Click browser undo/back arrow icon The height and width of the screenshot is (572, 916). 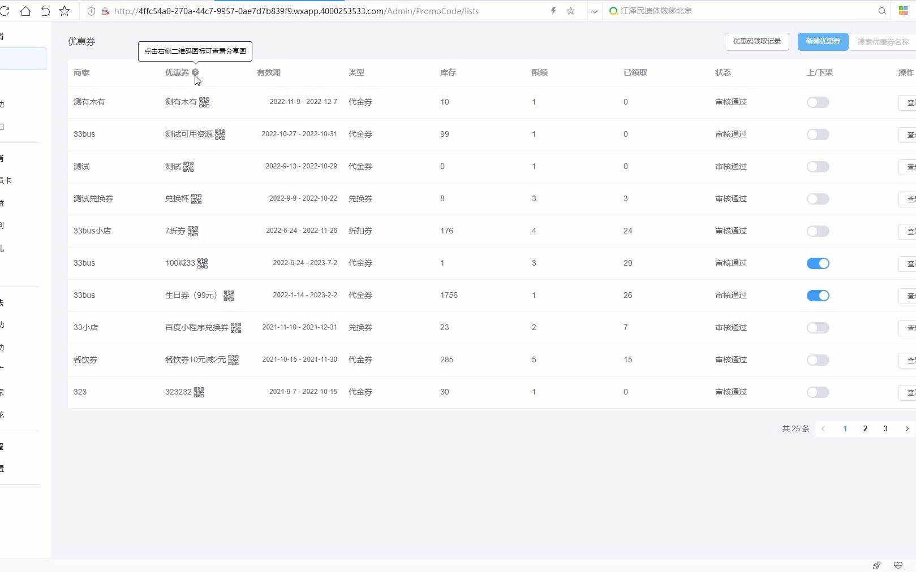point(45,11)
